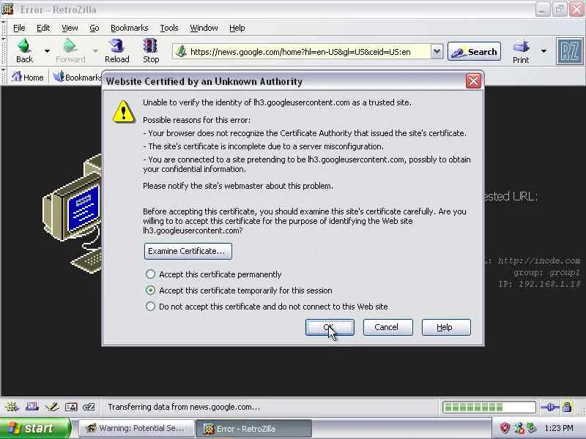This screenshot has width=586, height=439.
Task: Open the Help menu in the menu bar
Action: (237, 28)
